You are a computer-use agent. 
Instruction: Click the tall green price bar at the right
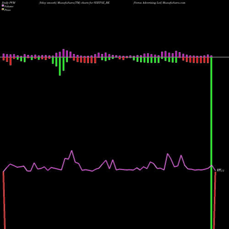coord(211,143)
